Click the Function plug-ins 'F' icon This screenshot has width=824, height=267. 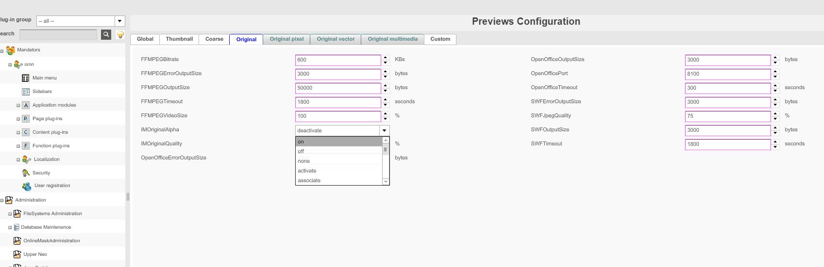tap(26, 145)
